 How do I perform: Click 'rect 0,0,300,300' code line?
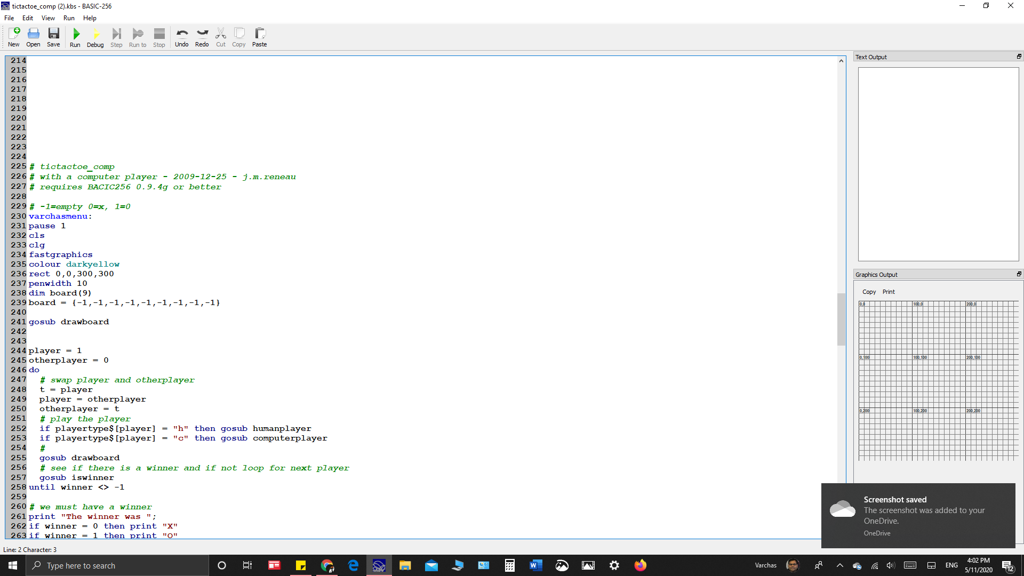(x=71, y=274)
